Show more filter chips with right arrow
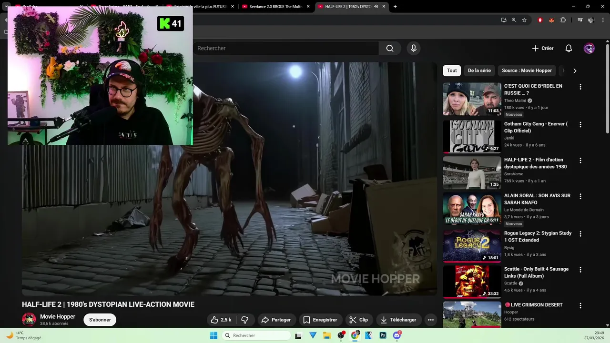The image size is (610, 343). 575,71
